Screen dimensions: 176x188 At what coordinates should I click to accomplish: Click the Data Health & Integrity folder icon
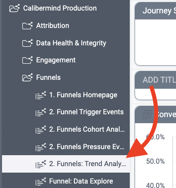[27, 43]
